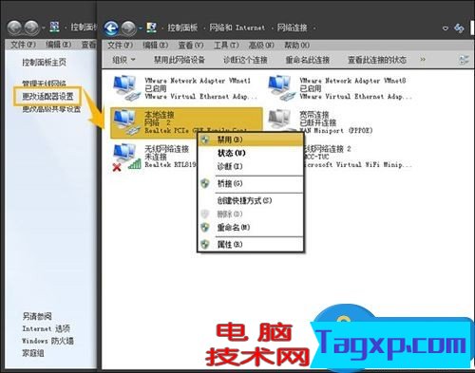Click 查看此连接的状态 toolbar button

pyautogui.click(x=377, y=60)
